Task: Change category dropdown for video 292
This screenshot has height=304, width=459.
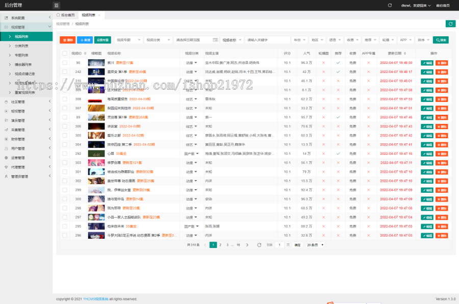Action: [x=191, y=154]
